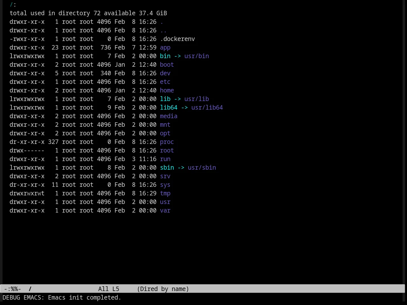407x305 pixels.
Task: Click the 'All L5' position indicator
Action: tap(109, 289)
